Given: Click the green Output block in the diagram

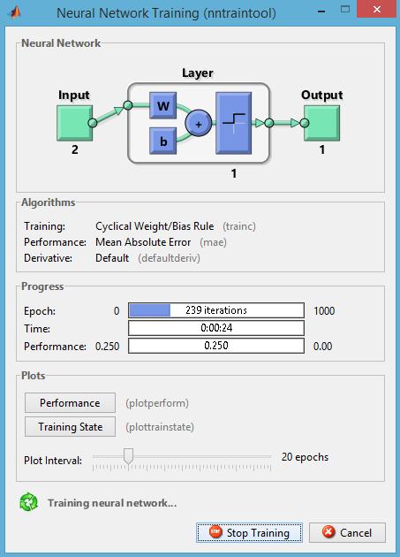Looking at the screenshot, I should pyautogui.click(x=322, y=123).
